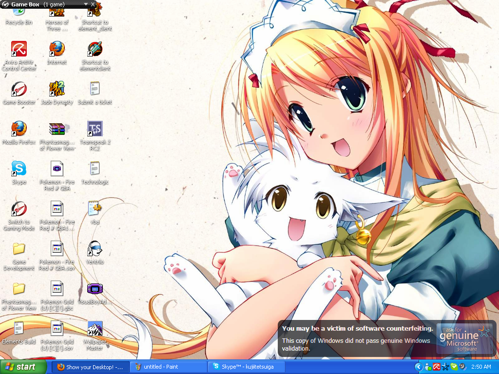Select the Pokemon Gold (U)[C][!].gbc file
This screenshot has height=374, width=499.
(57, 297)
